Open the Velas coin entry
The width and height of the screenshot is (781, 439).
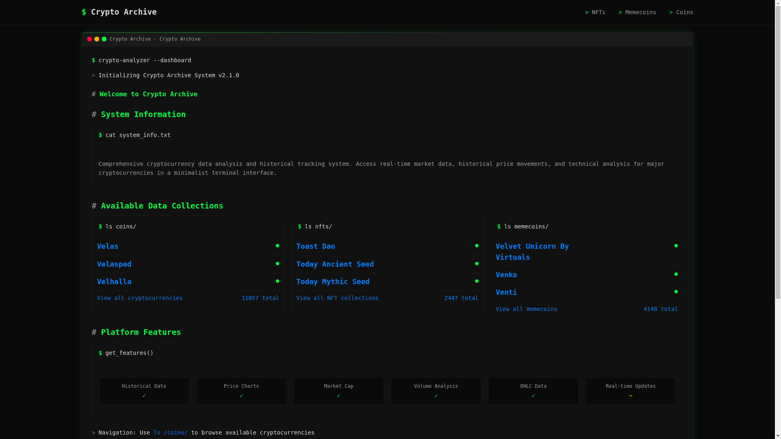pos(107,246)
